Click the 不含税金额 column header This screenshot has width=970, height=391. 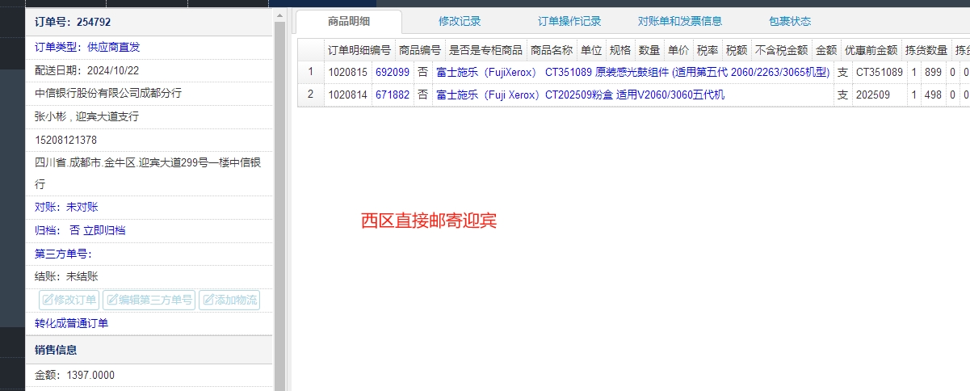(781, 49)
